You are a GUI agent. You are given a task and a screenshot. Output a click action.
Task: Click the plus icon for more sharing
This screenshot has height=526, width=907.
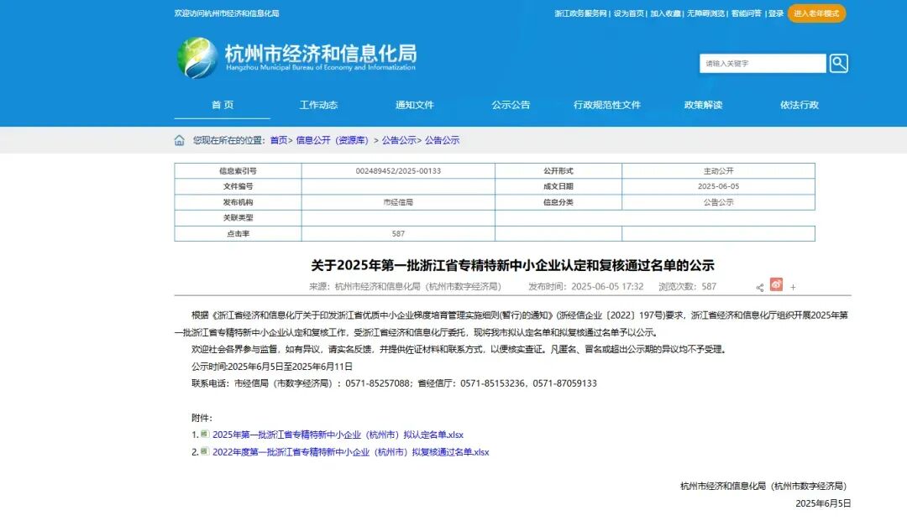point(793,287)
